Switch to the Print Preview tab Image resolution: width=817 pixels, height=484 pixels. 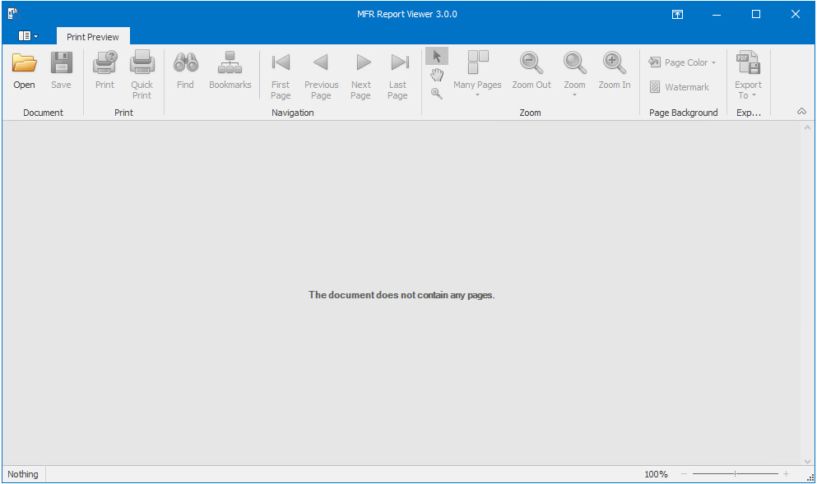(x=93, y=36)
